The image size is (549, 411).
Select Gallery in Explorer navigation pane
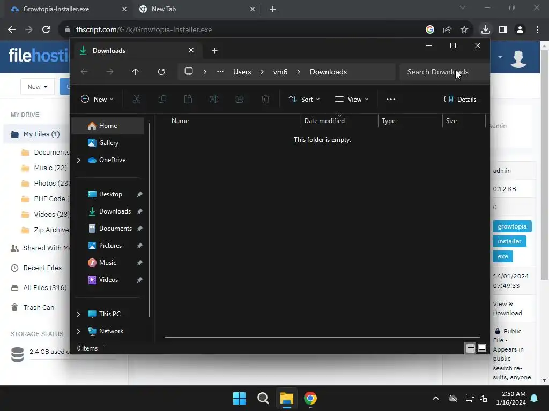point(107,143)
